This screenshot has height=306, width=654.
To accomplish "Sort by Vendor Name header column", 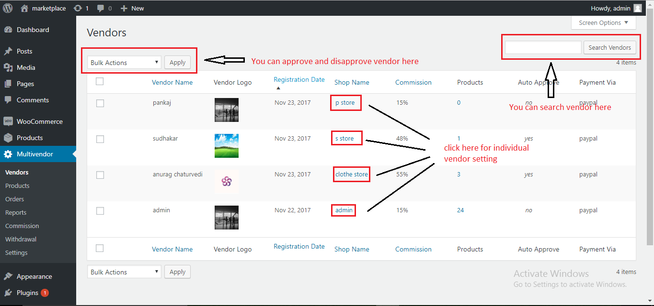I will [x=172, y=82].
